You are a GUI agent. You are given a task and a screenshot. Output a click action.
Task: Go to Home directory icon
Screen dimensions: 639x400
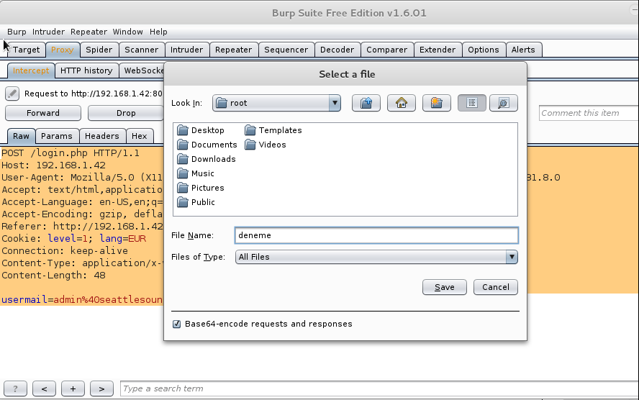point(401,103)
